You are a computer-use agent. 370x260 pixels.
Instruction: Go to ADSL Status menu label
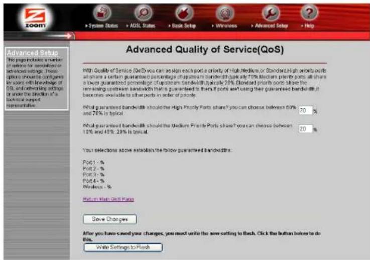pos(141,26)
